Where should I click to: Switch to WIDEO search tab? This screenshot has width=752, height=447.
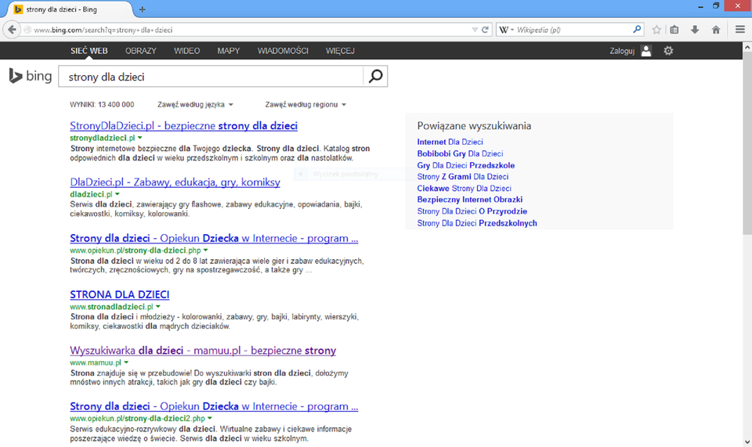(x=187, y=51)
